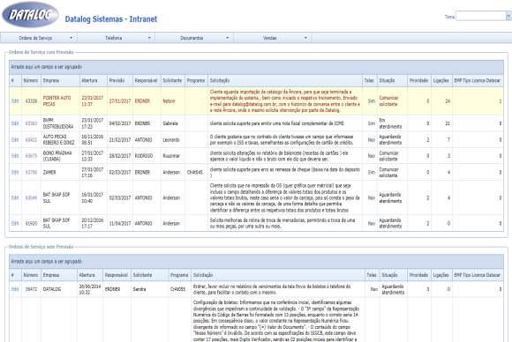Image resolution: width=512 pixels, height=342 pixels.
Task: Click Edit link for order 36472
Action: [15, 289]
